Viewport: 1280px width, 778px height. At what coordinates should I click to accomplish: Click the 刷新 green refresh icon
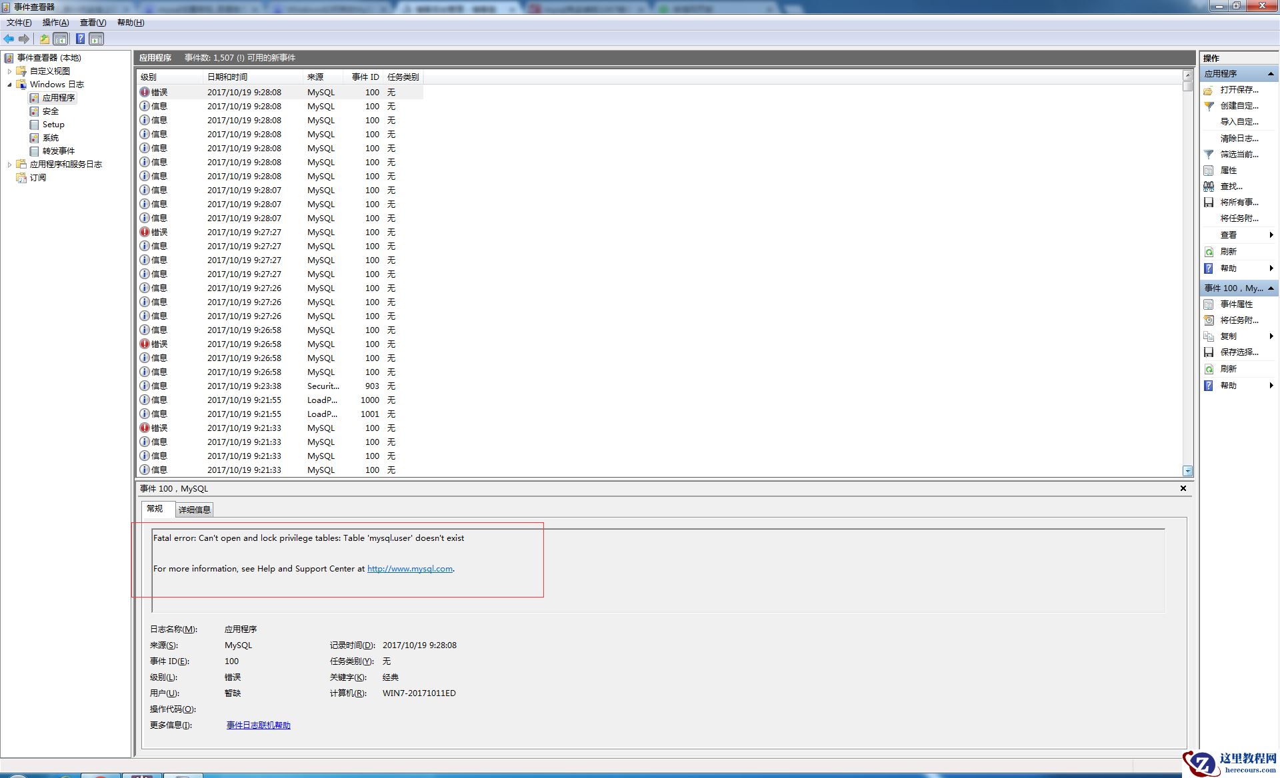1209,251
